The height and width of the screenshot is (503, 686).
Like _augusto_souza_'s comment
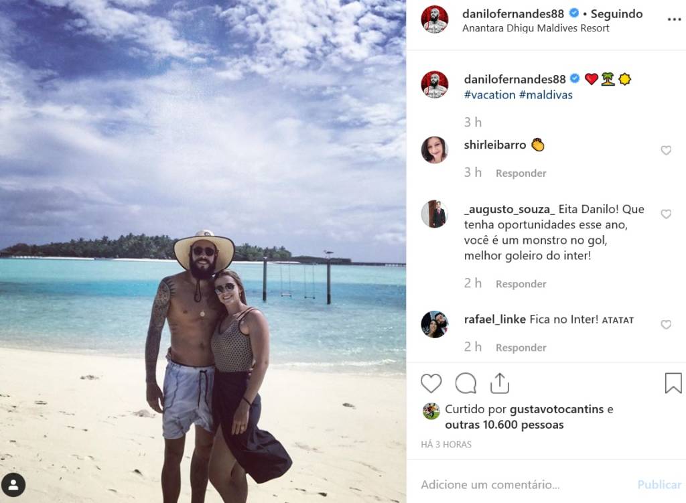(666, 214)
